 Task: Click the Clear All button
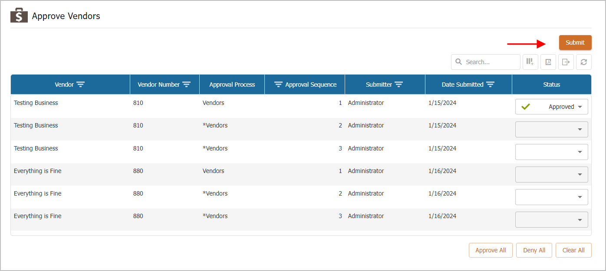click(x=573, y=250)
